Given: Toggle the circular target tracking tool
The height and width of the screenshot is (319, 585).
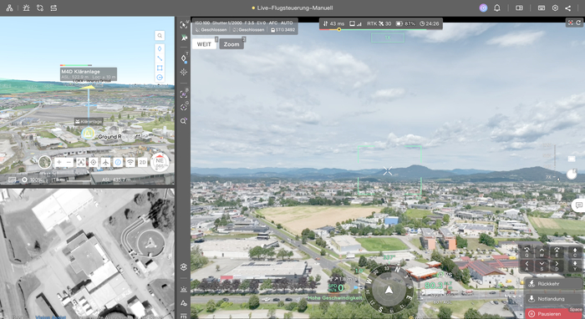Looking at the screenshot, I should pyautogui.click(x=184, y=108).
